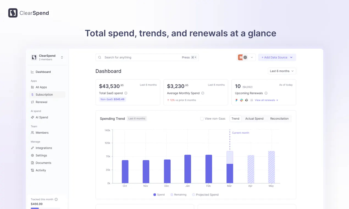Click the $43,530 total spend value
Image resolution: width=349 pixels, height=209 pixels.
click(111, 86)
